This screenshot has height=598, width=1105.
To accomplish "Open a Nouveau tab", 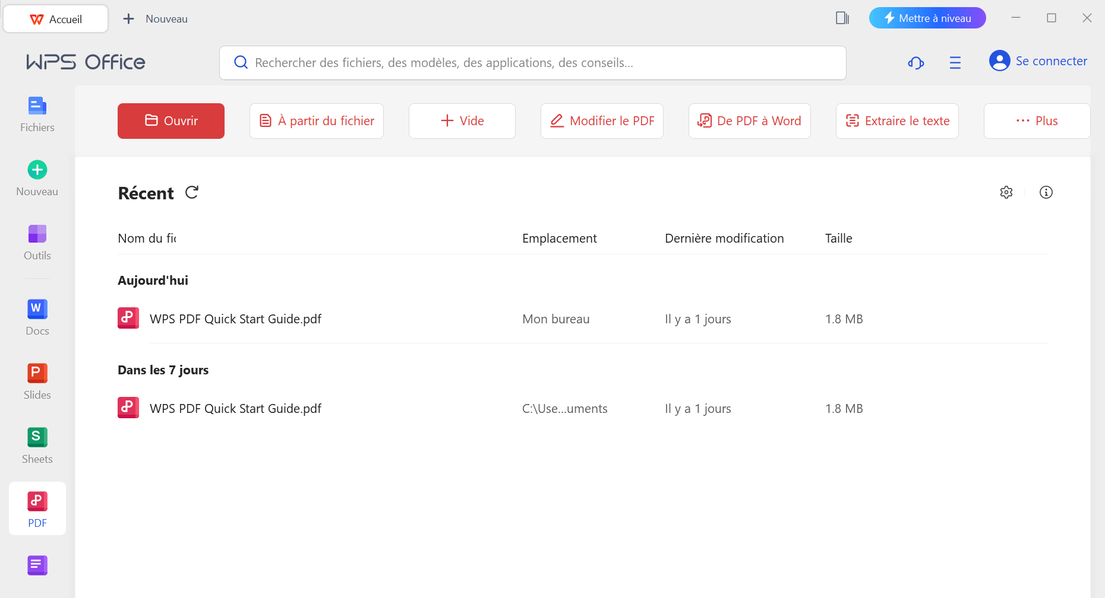I will 155,19.
